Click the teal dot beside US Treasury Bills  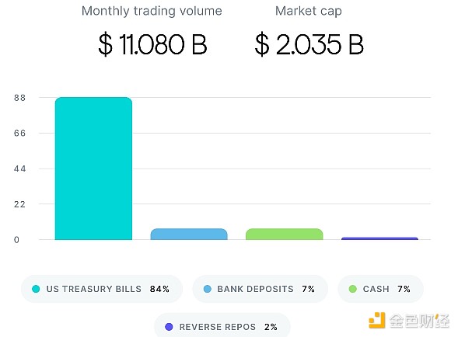[x=36, y=289]
